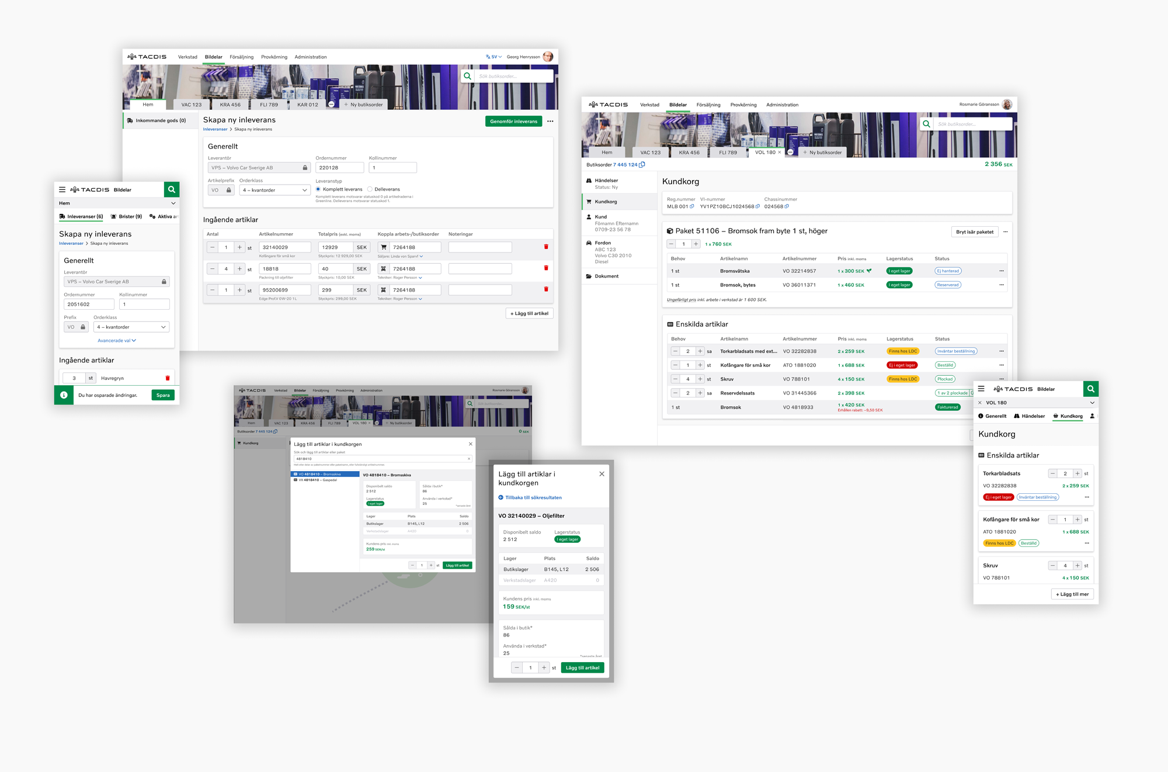Viewport: 1168px width, 772px height.
Task: Open Georg Henrysson user avatar
Action: 548,57
